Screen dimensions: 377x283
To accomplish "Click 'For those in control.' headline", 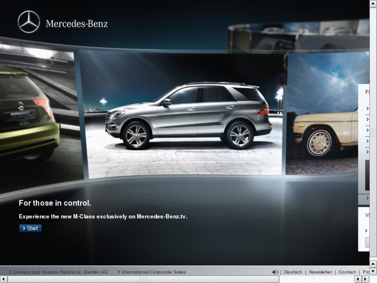I will (55, 203).
